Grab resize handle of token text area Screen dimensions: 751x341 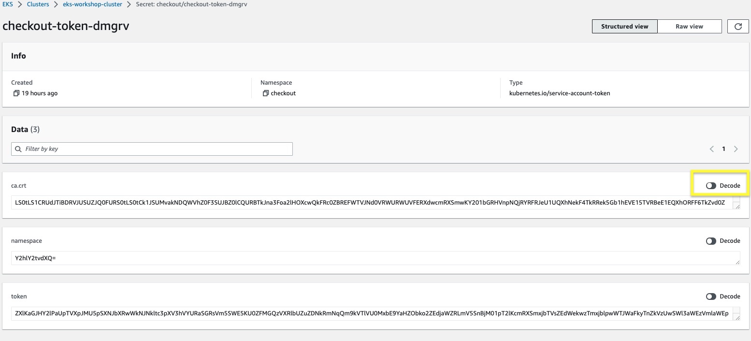tap(737, 317)
